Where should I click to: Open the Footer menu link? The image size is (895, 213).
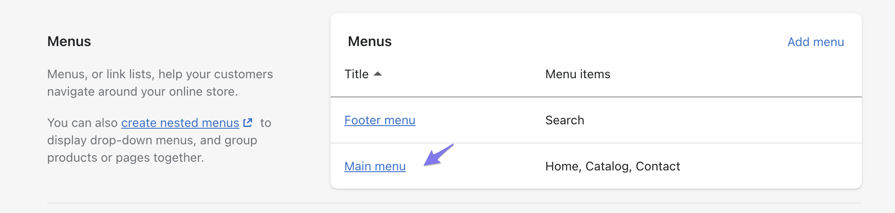click(379, 120)
